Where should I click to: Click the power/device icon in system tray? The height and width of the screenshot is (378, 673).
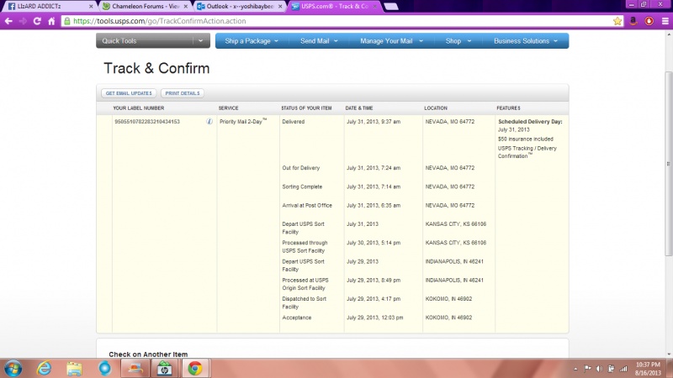pyautogui.click(x=612, y=369)
